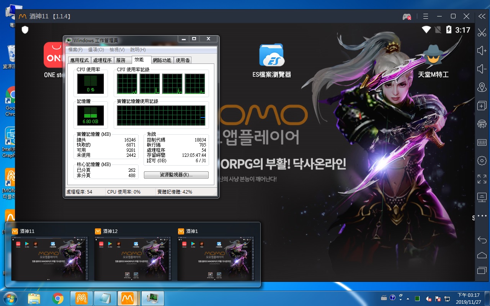Open the 檢視(V) menu in Task Manager
490x306 pixels.
click(x=117, y=50)
